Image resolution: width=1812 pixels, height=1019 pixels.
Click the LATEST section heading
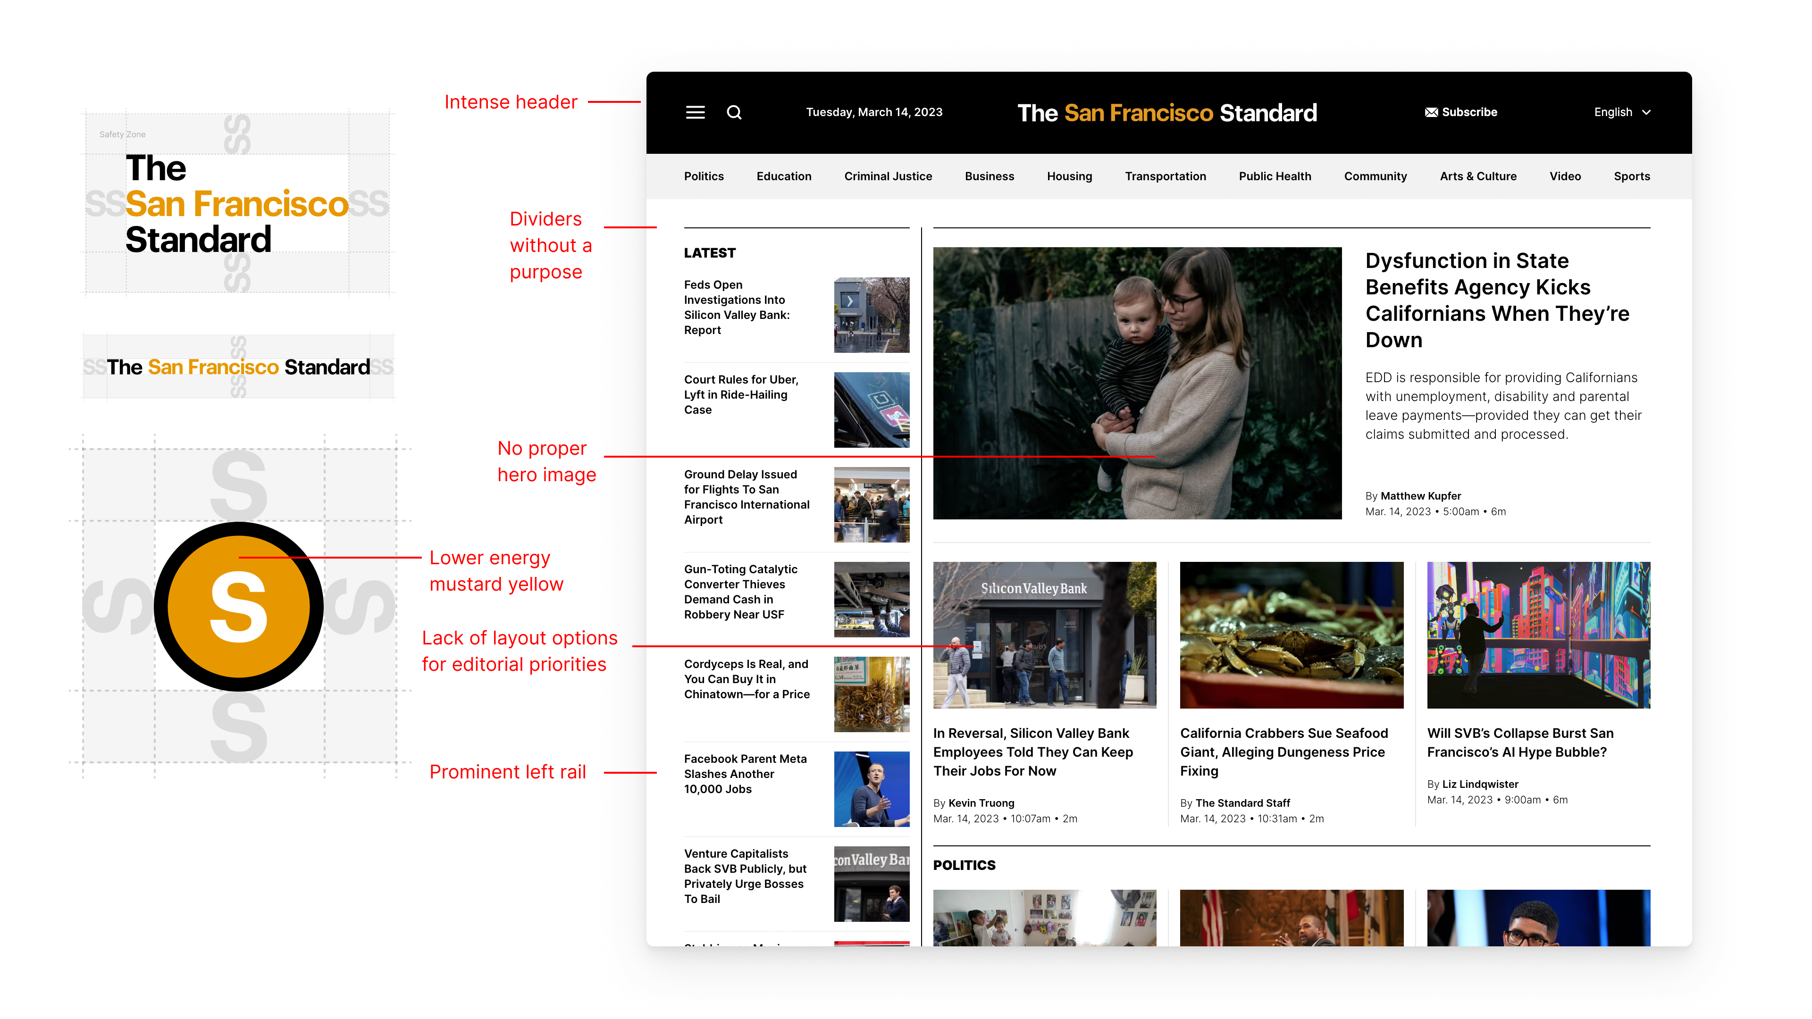click(710, 253)
